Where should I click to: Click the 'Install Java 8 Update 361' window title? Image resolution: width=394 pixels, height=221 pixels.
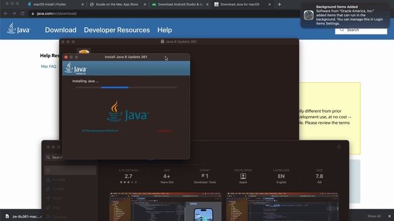click(x=126, y=57)
